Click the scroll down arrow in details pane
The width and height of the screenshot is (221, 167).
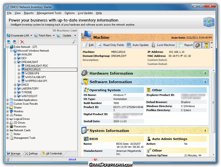tap(214, 155)
